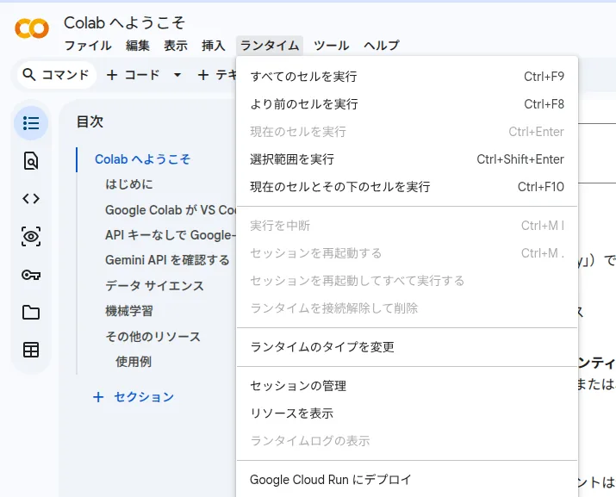Select より前のセルを実行 menu item
This screenshot has width=616, height=497.
coord(407,104)
